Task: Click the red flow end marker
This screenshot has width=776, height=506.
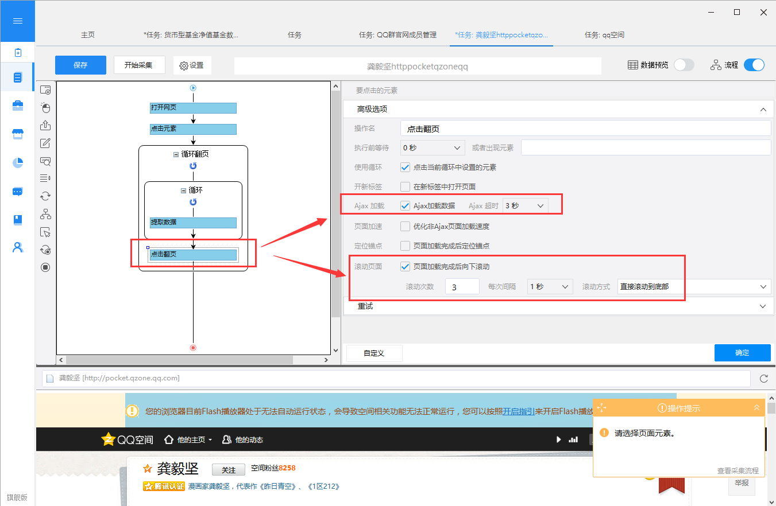Action: pos(193,348)
